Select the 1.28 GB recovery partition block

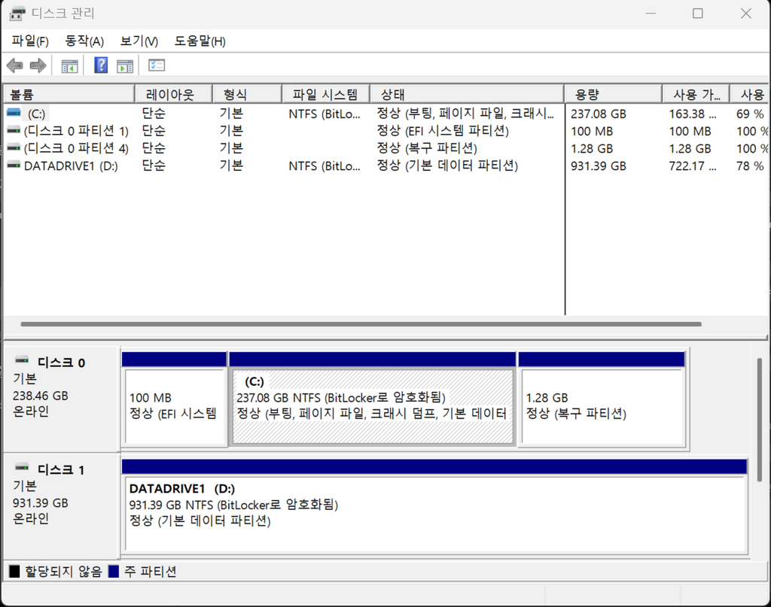tap(602, 399)
